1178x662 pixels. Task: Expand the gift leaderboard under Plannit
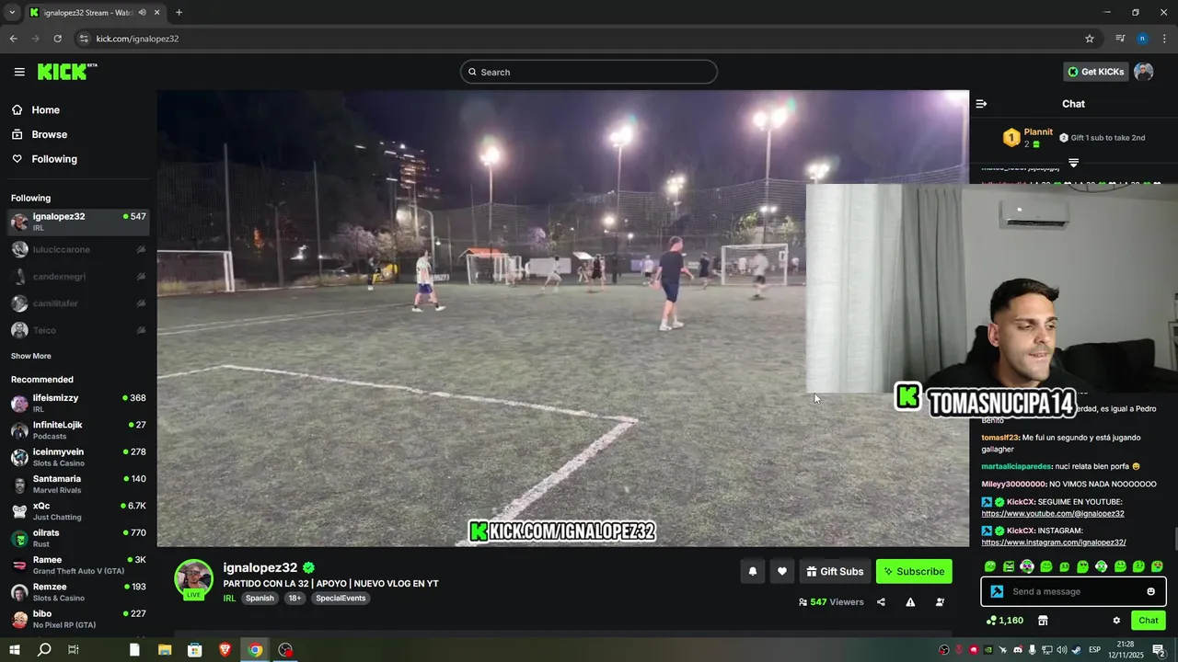point(1073,163)
